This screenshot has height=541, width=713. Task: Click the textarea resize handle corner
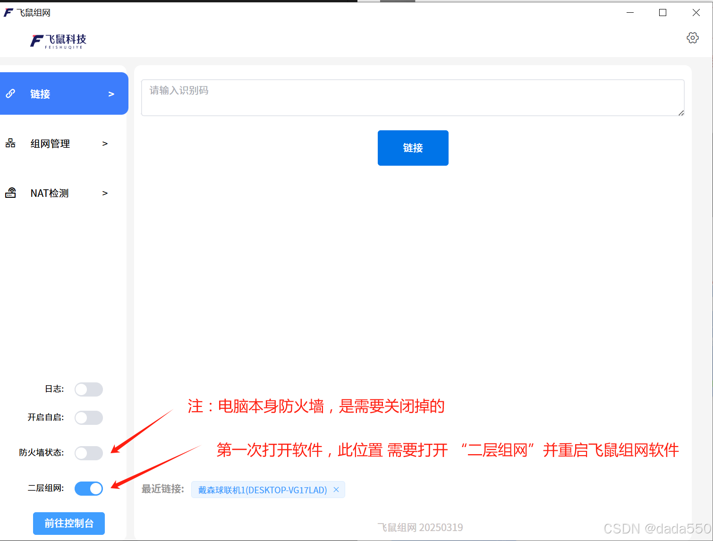tap(681, 113)
